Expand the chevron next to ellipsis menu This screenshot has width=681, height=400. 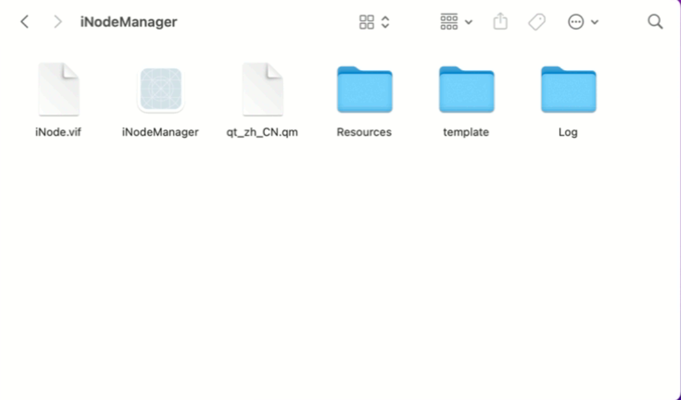click(x=595, y=22)
